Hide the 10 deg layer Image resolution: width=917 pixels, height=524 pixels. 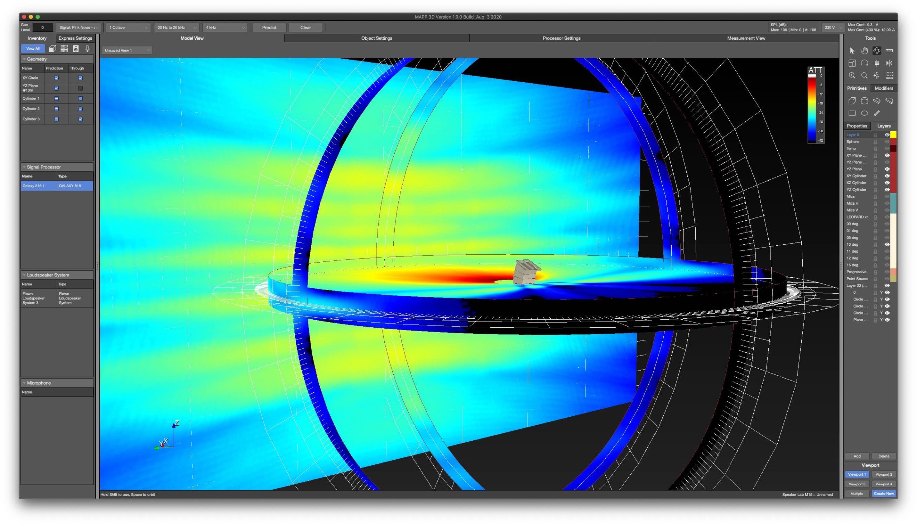(x=887, y=245)
